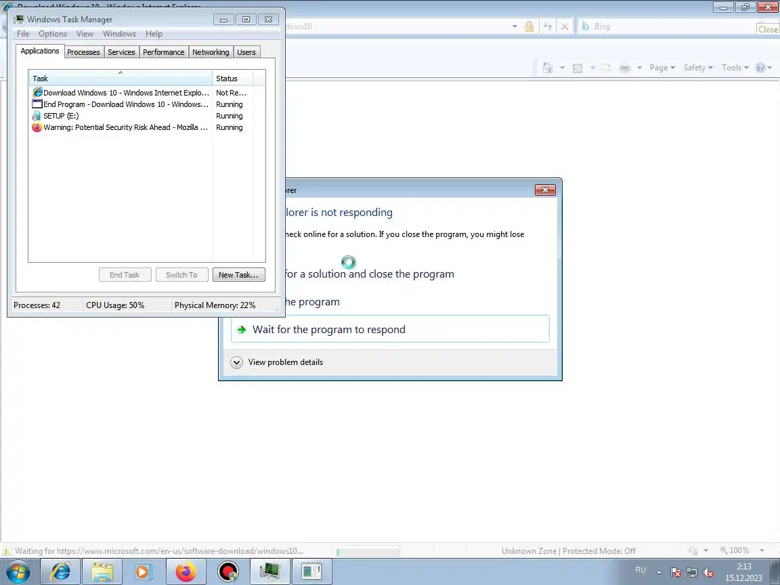Switch to the Networking tab
Screen dimensions: 780x585
pyautogui.click(x=211, y=52)
